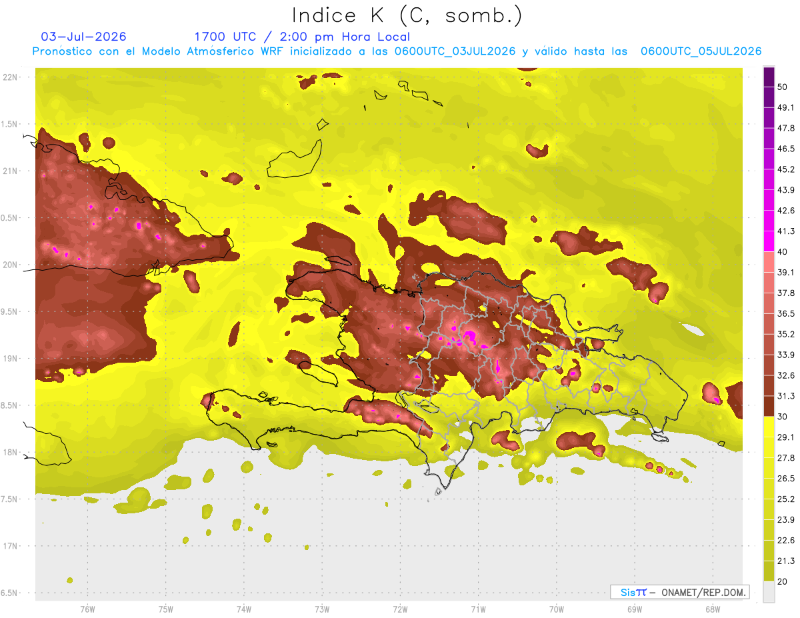
Task: Select the latitude label "18N"
Action: [x=11, y=453]
